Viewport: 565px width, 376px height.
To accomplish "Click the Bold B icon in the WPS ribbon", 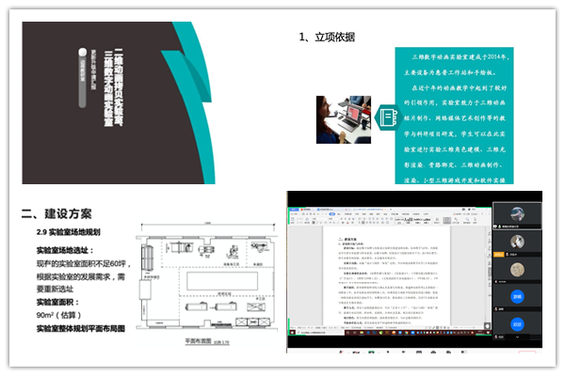I will tap(314, 223).
